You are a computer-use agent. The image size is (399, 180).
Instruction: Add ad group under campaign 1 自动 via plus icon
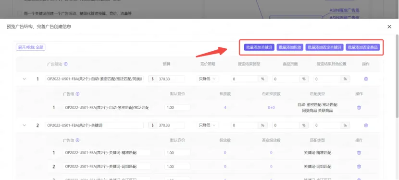point(77,94)
